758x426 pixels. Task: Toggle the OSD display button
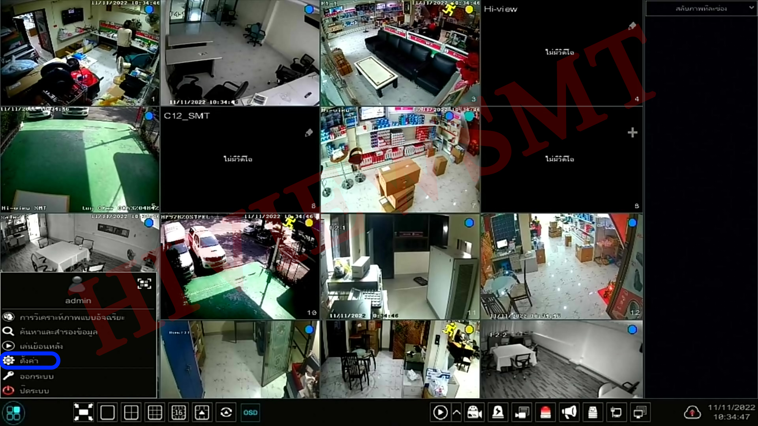tap(250, 413)
